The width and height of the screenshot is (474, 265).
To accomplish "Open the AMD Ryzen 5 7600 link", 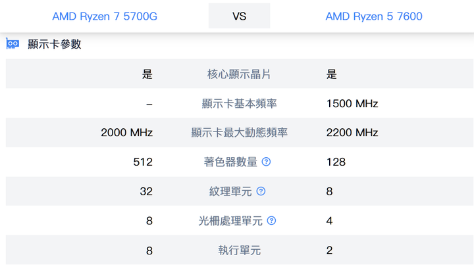I will (x=374, y=16).
